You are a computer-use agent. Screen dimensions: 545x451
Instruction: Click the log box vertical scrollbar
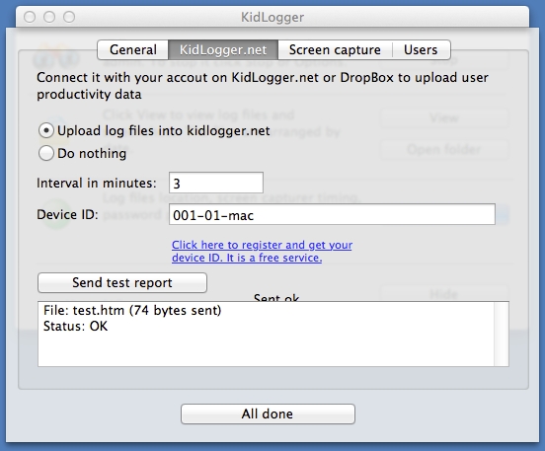tap(502, 334)
